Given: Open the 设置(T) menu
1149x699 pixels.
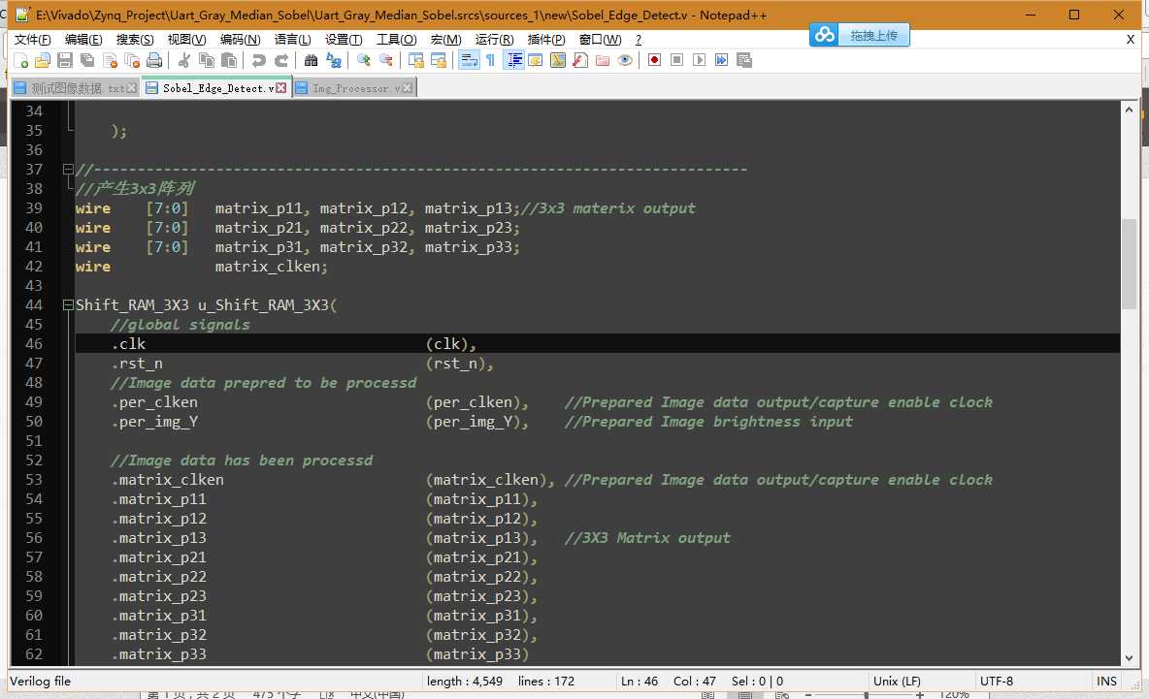Looking at the screenshot, I should click(344, 40).
